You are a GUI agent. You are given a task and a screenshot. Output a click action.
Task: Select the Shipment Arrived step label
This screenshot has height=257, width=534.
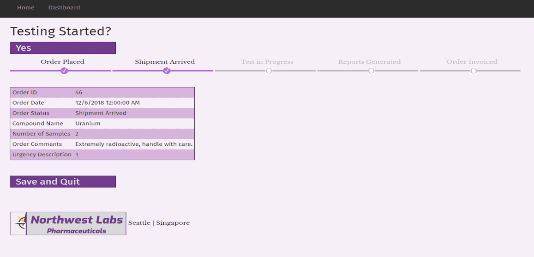click(165, 62)
